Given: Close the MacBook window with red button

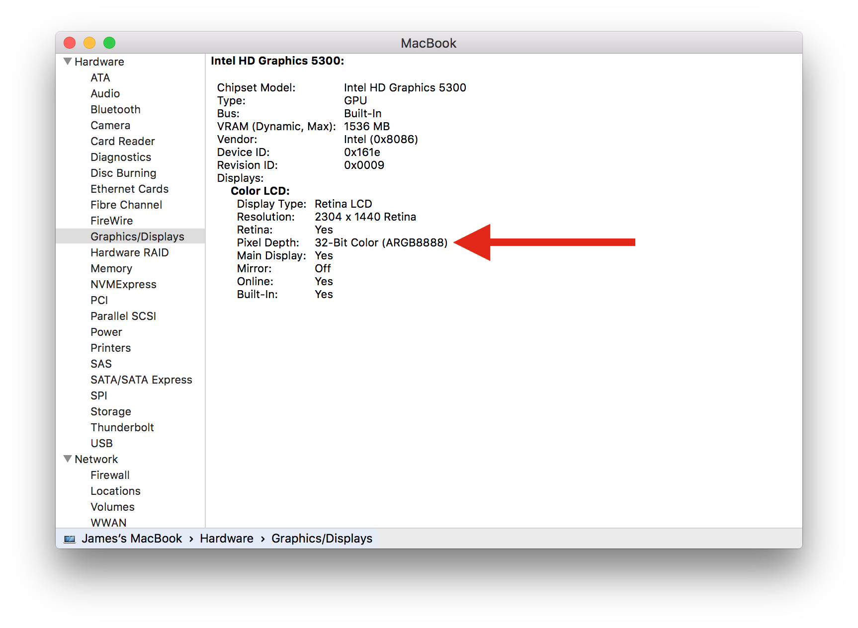Looking at the screenshot, I should tap(70, 43).
